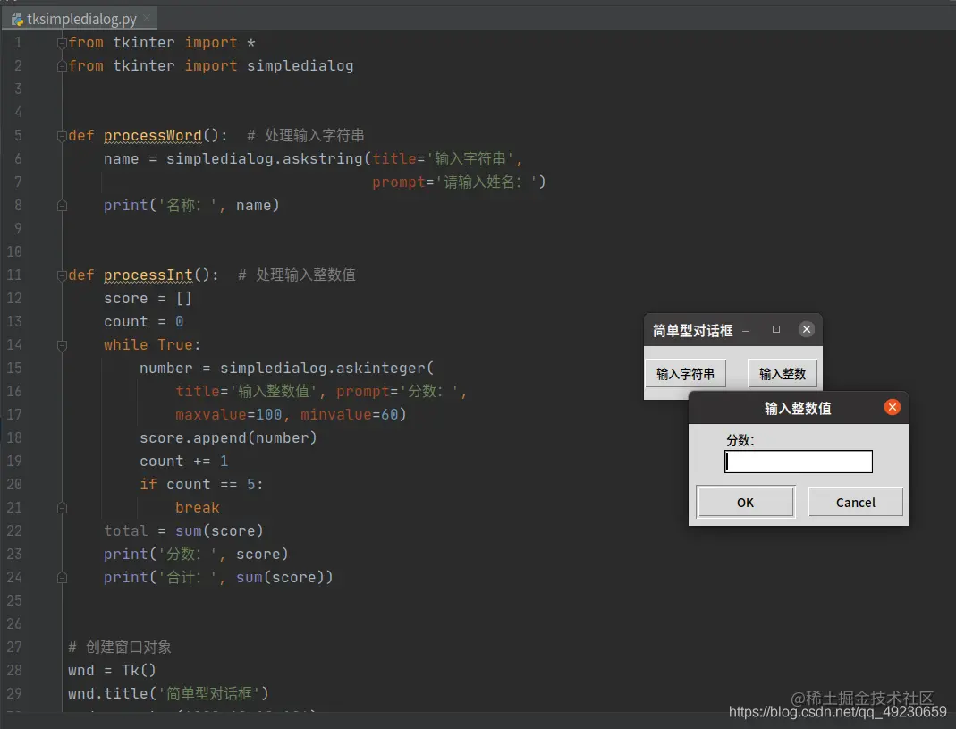Click the Python file icon on tab

coord(17,20)
